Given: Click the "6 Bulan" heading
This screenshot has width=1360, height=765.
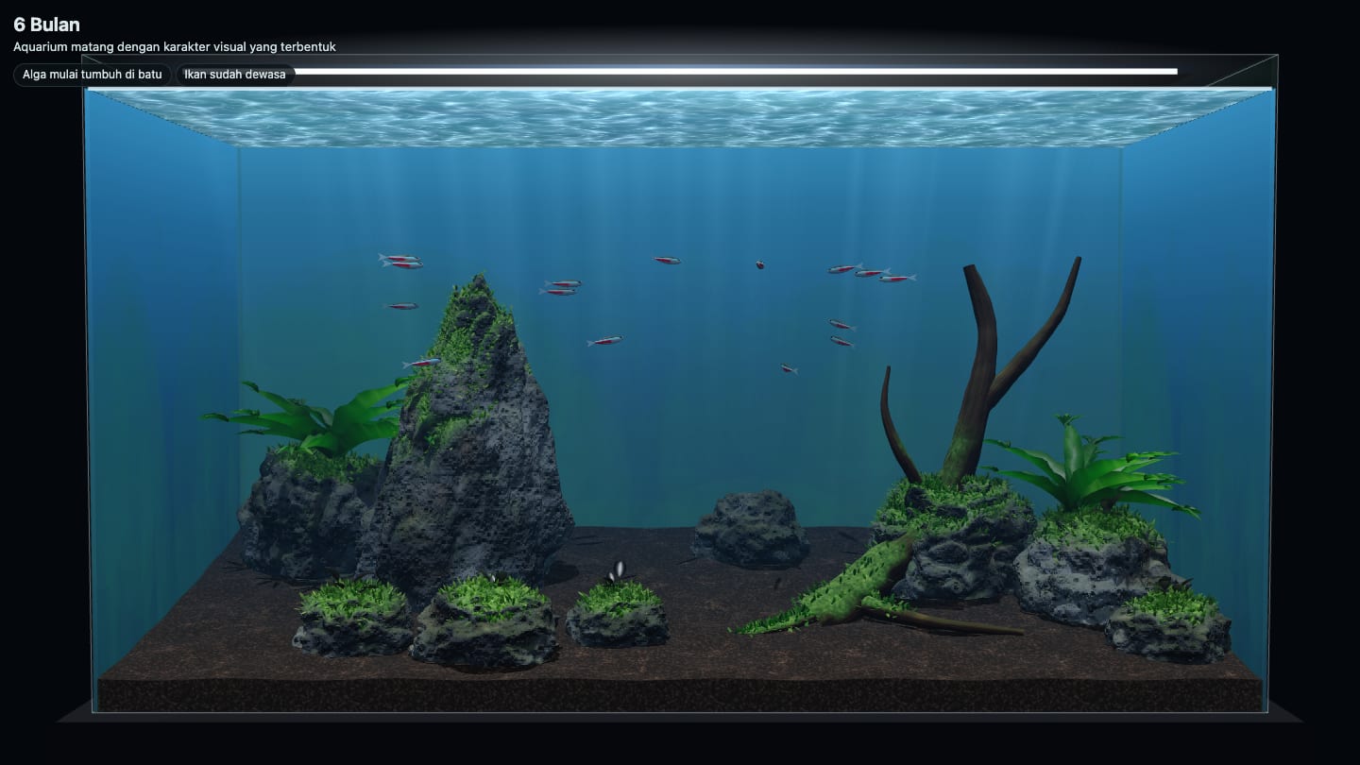Looking at the screenshot, I should [x=46, y=25].
